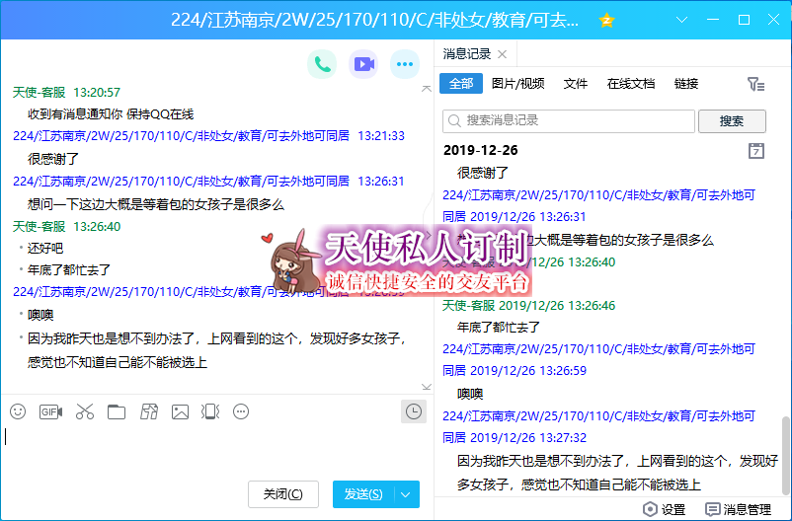The image size is (792, 521).
Task: Open the send button dropdown arrow
Action: coord(407,494)
